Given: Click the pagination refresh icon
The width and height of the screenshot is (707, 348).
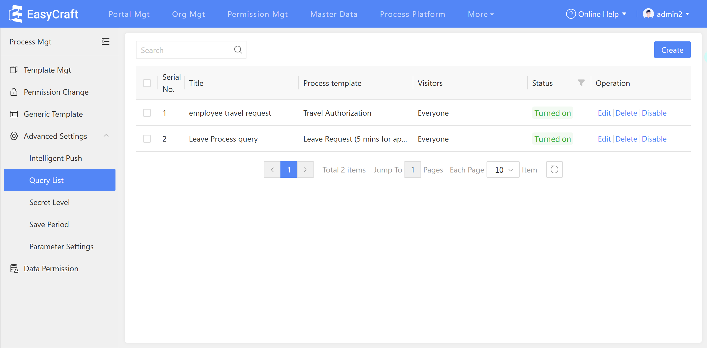Looking at the screenshot, I should pyautogui.click(x=554, y=169).
